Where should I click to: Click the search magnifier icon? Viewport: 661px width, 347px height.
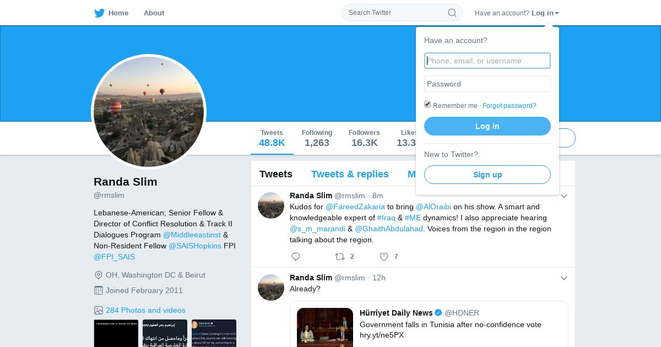(452, 13)
